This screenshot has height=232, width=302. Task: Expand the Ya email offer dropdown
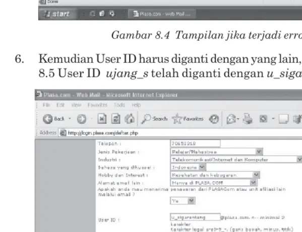click(x=191, y=201)
